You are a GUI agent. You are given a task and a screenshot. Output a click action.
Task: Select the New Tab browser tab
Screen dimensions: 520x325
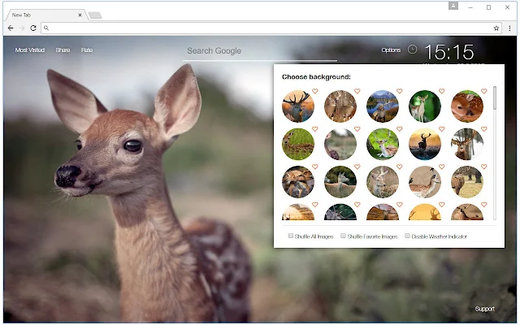click(x=45, y=15)
